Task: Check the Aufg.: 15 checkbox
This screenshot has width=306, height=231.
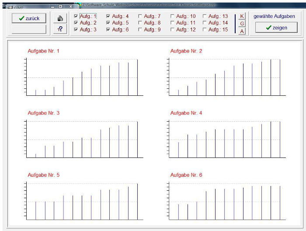Action: click(205, 30)
